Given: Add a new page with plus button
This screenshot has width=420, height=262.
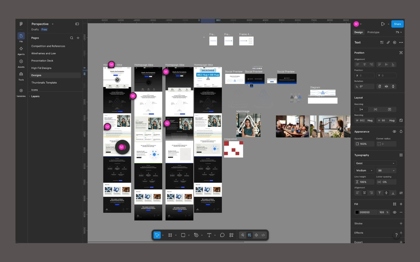Looking at the screenshot, I should coord(78,38).
